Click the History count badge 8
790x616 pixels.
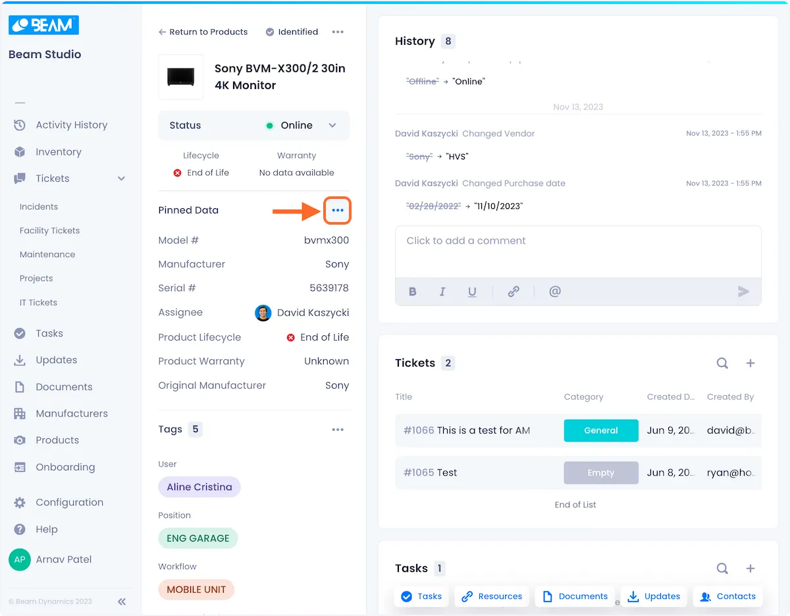448,41
